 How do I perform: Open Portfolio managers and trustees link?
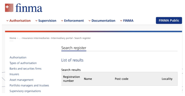tap(29, 85)
